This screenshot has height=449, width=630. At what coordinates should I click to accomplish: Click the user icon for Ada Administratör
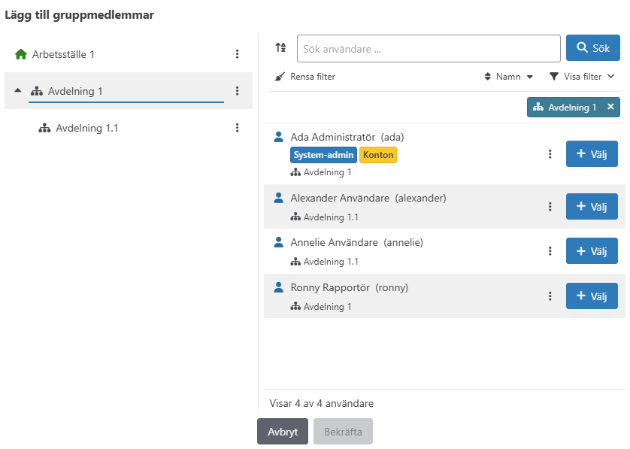tap(278, 137)
